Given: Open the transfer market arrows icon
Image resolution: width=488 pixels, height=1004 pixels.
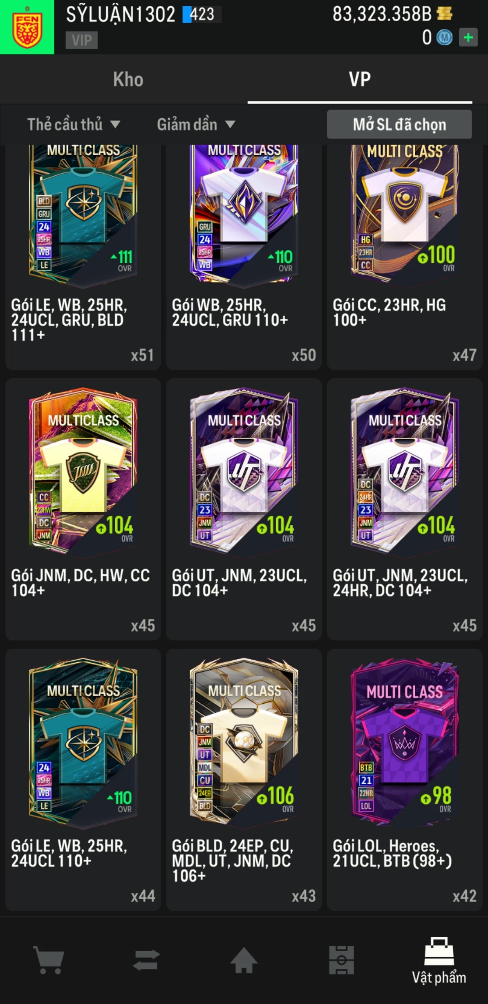Looking at the screenshot, I should 146,960.
